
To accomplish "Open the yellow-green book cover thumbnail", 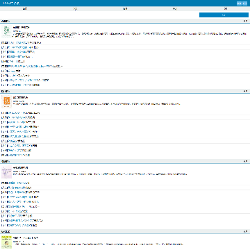I will coord(6,242).
